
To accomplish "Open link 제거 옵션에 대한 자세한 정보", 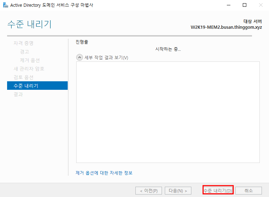I will tap(104, 173).
